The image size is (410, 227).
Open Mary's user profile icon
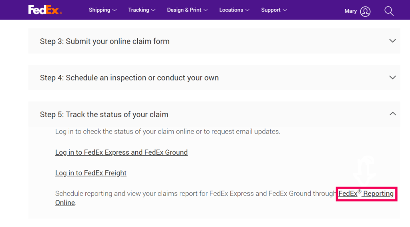click(365, 12)
